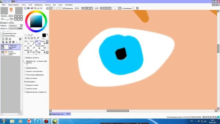The width and height of the screenshot is (220, 124).
Task: Show the color wheel panel
Action: pos(25,8)
